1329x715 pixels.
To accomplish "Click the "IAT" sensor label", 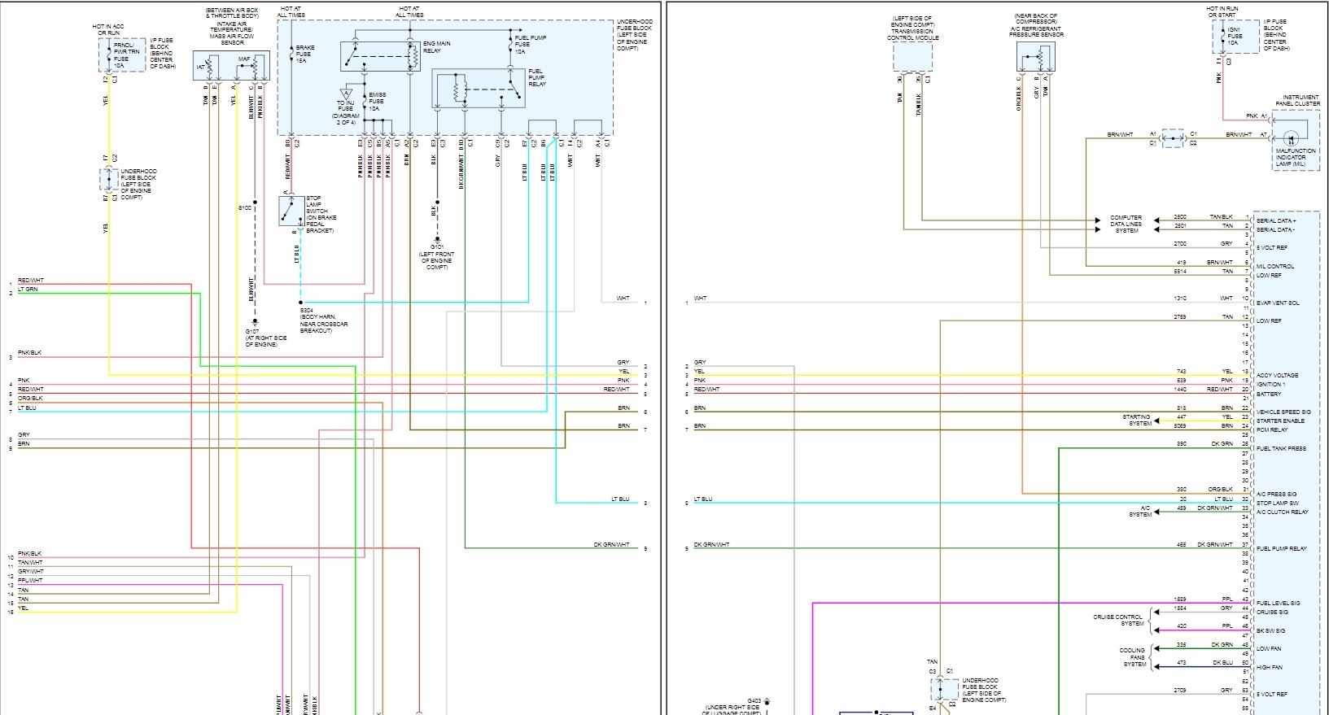I will (201, 67).
